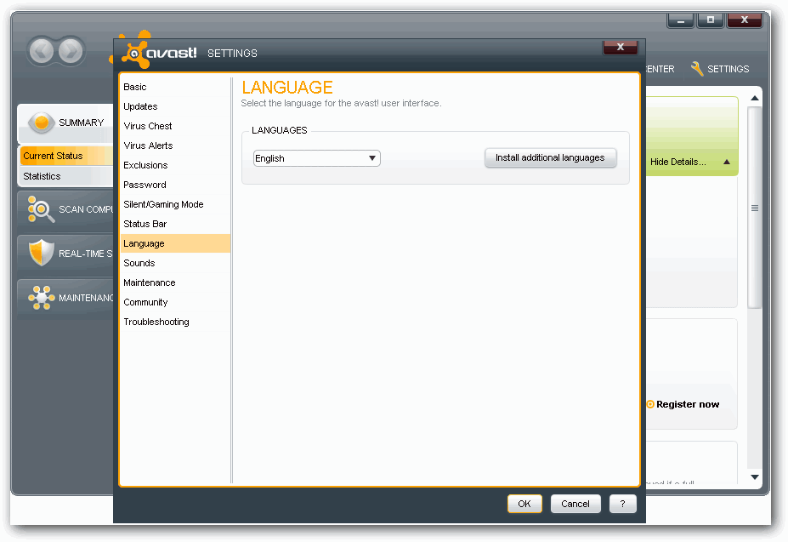
Task: Open the English language dropdown
Action: (316, 158)
